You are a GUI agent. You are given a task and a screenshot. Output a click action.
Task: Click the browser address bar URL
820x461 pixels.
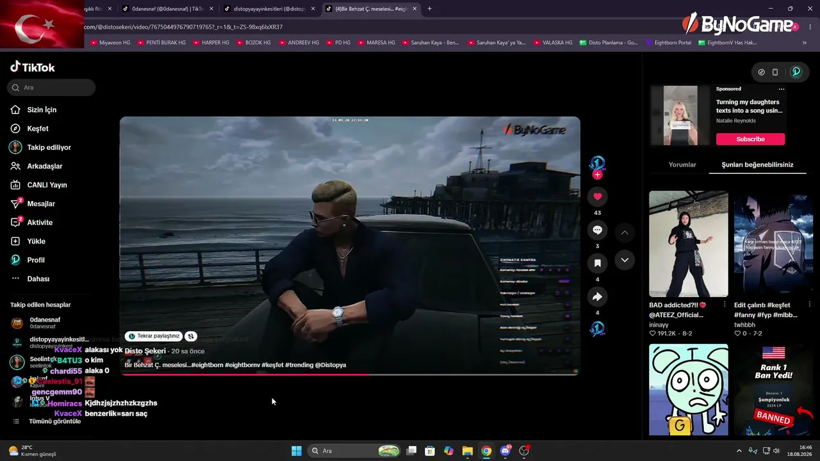(x=183, y=27)
